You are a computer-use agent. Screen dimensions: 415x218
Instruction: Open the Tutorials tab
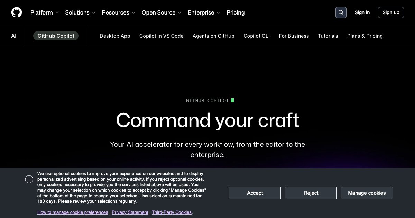click(x=328, y=36)
